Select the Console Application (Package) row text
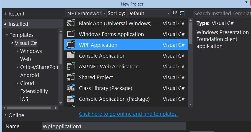 click(114, 99)
